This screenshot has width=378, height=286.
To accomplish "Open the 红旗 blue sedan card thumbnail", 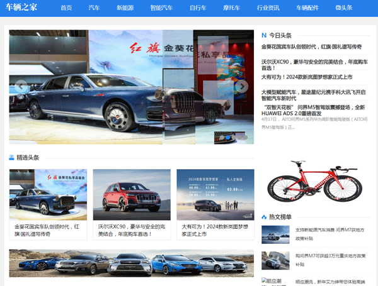I will [x=49, y=195].
